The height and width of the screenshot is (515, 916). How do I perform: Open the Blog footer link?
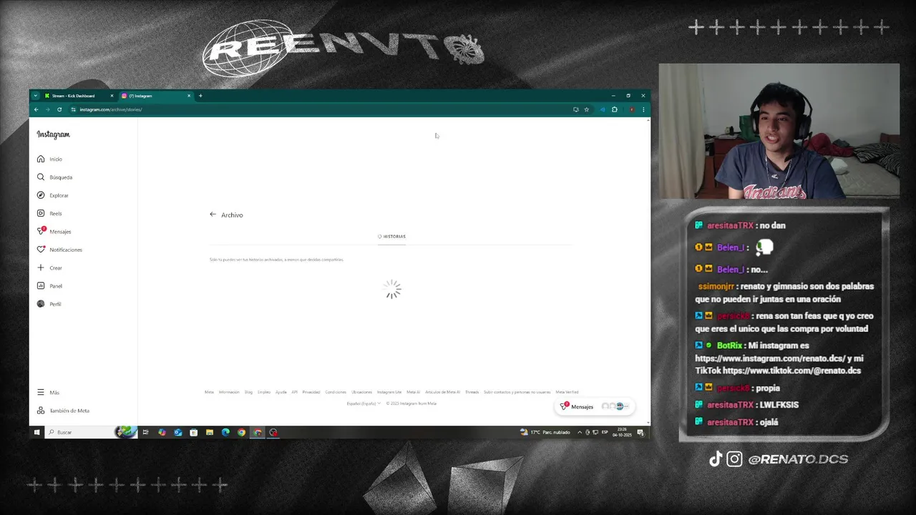click(248, 392)
